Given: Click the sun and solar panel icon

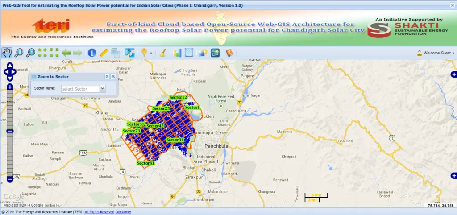Looking at the screenshot, I should tap(203, 53).
